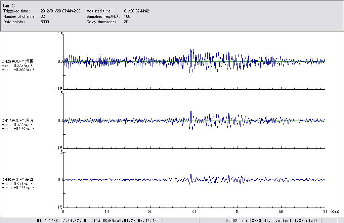The height and width of the screenshot is (223, 344).
Task: Select the 50 second tick on time axis
Action: coord(281,212)
